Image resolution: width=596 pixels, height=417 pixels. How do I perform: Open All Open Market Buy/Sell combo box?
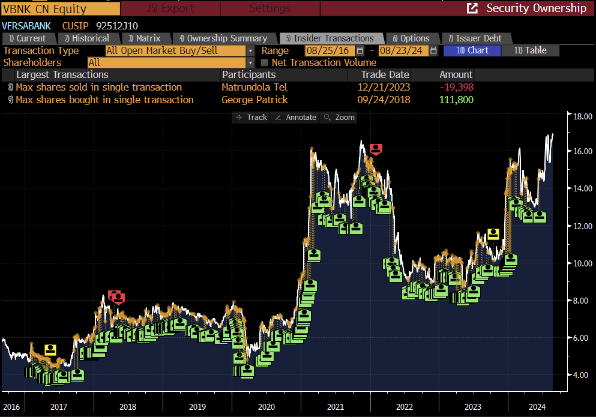[x=176, y=50]
